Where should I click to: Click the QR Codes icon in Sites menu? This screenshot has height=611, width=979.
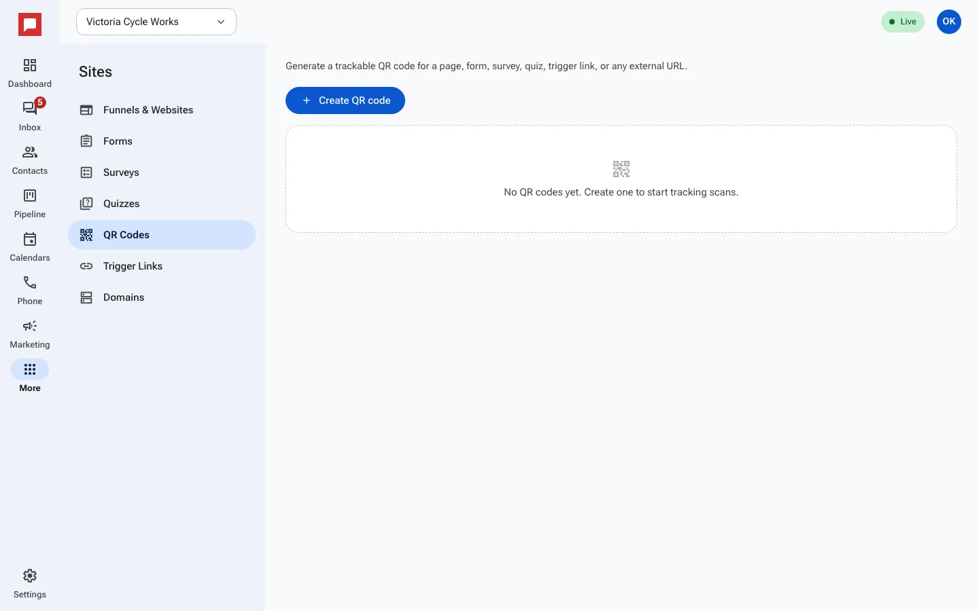[x=86, y=235]
